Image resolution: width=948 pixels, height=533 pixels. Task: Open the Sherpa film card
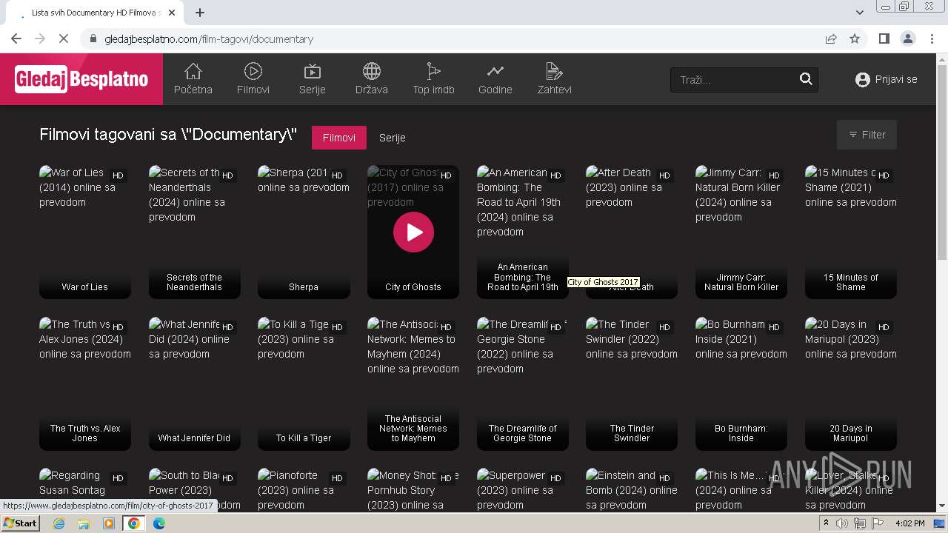click(304, 232)
